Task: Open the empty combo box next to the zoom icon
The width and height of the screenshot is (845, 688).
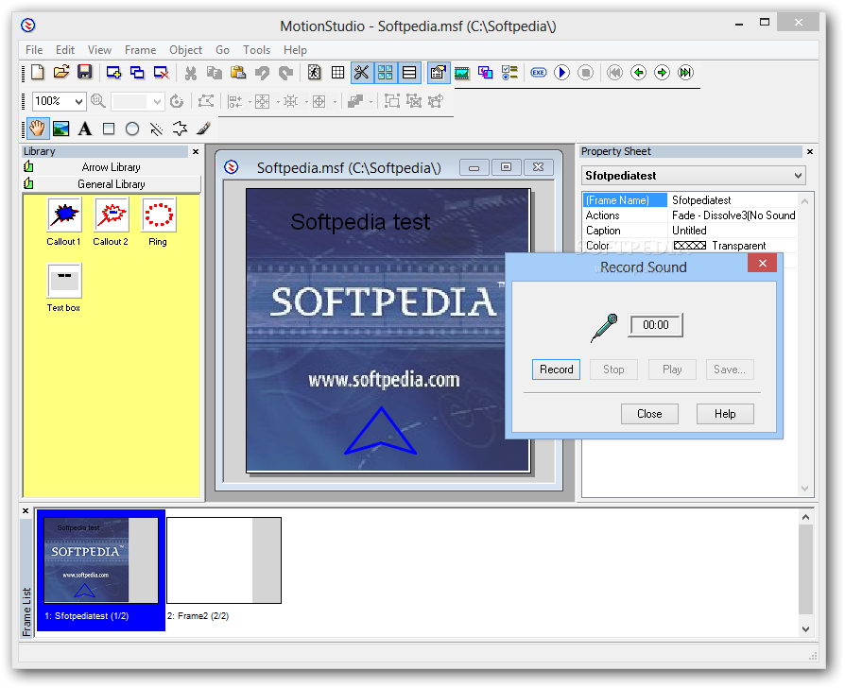Action: point(137,101)
